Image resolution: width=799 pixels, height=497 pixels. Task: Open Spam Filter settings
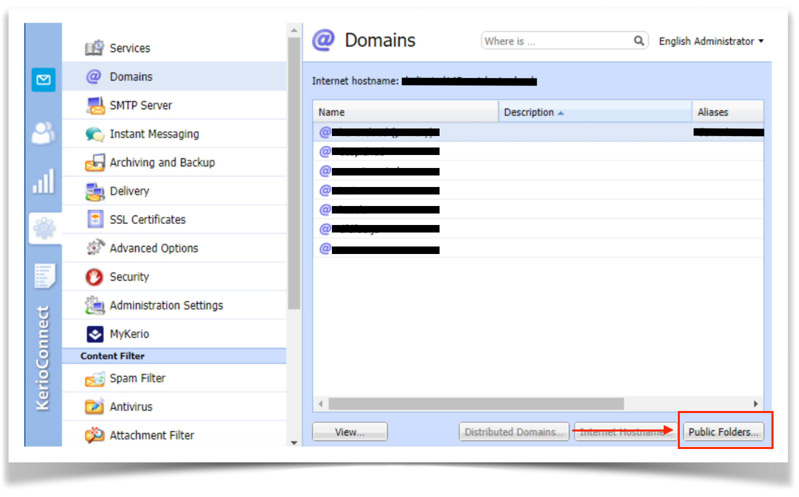[x=174, y=378]
